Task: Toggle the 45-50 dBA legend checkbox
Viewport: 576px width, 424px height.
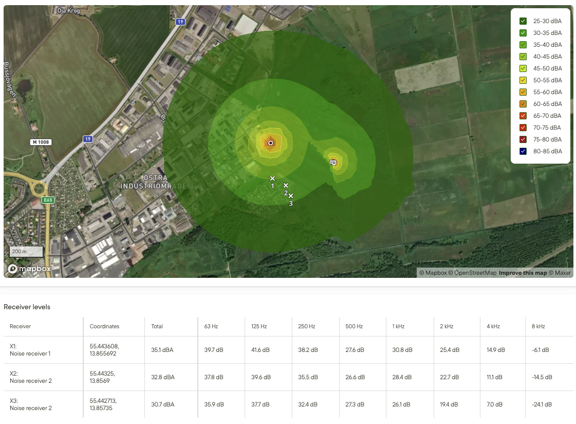Action: [523, 68]
